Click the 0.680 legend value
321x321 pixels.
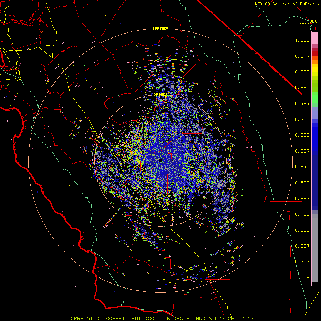302,135
